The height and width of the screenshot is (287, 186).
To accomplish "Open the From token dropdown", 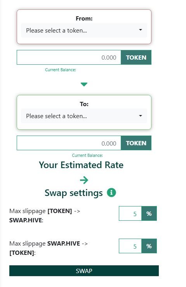I will click(x=84, y=30).
